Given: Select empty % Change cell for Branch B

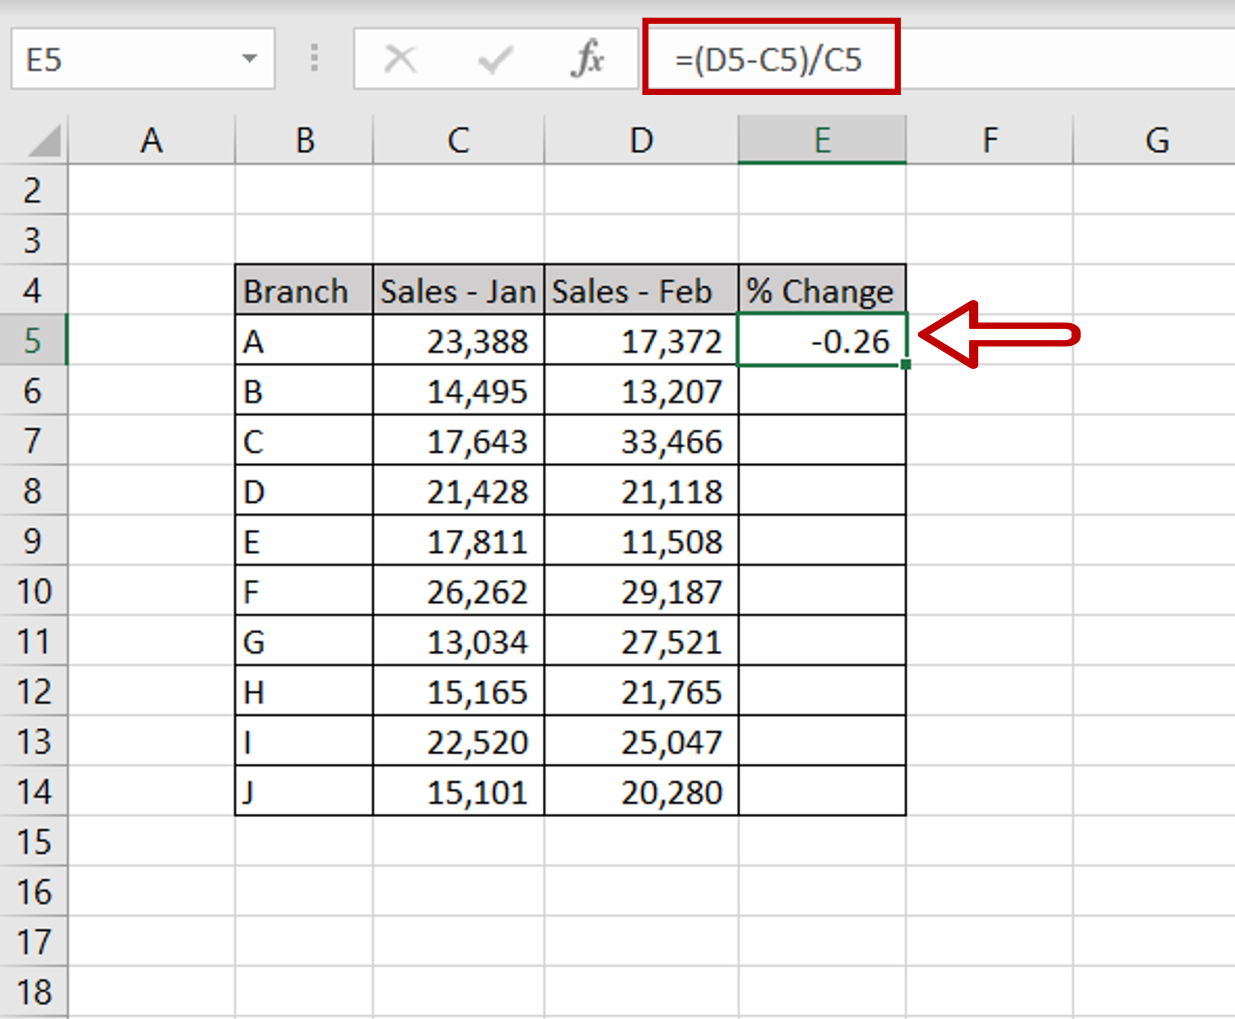Looking at the screenshot, I should point(822,391).
